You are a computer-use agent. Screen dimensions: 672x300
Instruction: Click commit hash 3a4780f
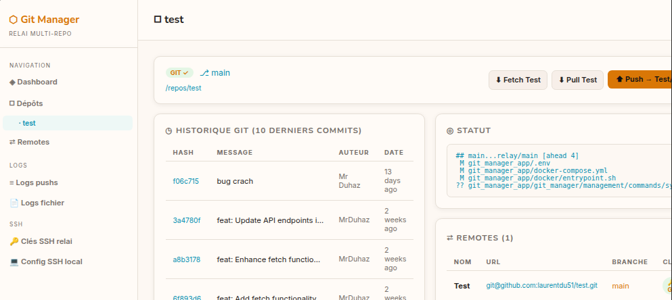(186, 220)
